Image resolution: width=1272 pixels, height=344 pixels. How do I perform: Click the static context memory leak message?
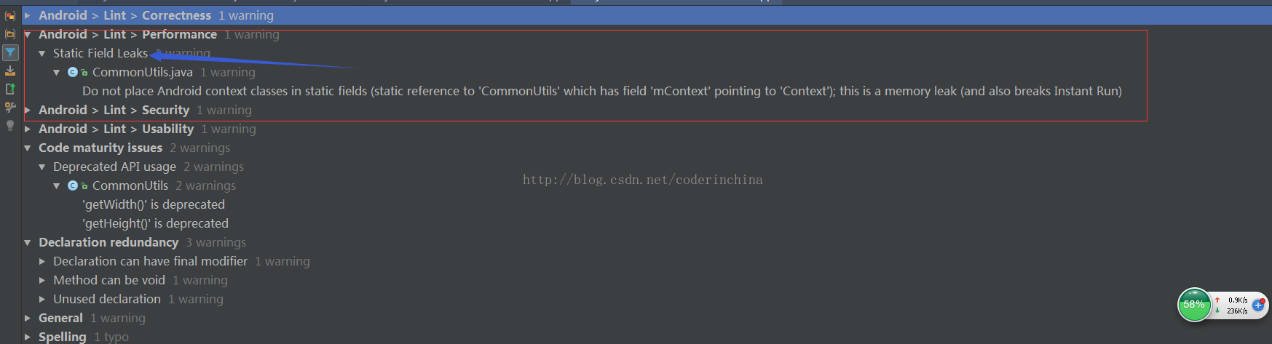click(602, 91)
